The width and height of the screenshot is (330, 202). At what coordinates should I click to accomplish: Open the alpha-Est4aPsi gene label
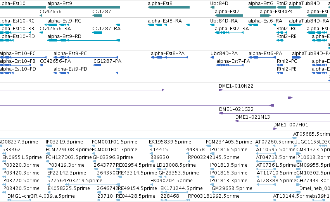(x=276, y=11)
